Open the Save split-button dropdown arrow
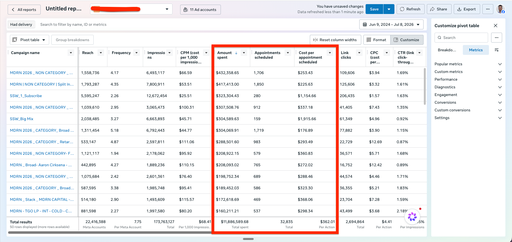This screenshot has height=242, width=512. (389, 9)
